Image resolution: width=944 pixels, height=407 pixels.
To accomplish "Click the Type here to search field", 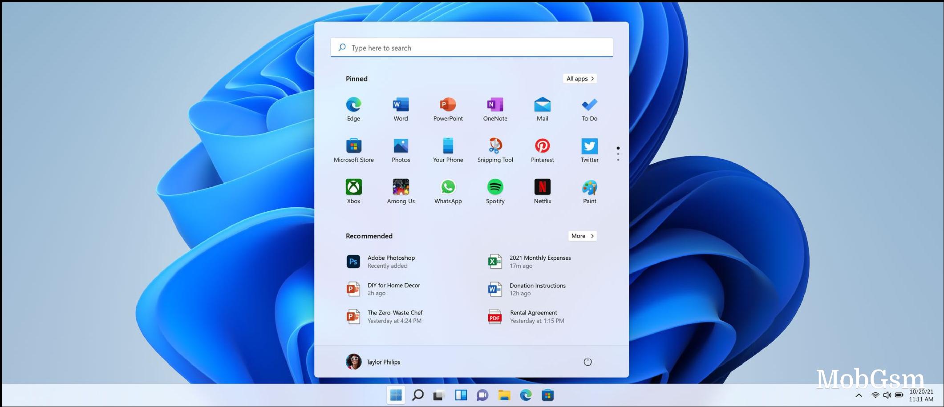I will pos(472,48).
